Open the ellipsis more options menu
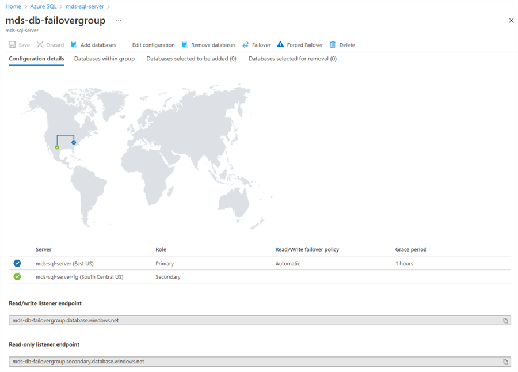The image size is (518, 372). (x=119, y=20)
